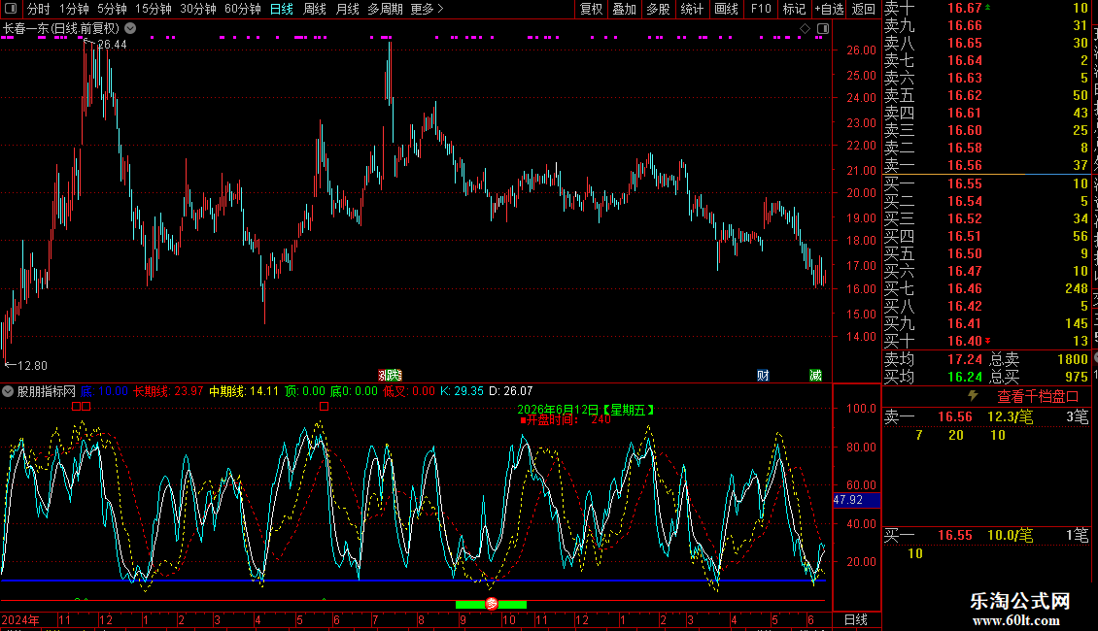Open the 统计 statistics tool
This screenshot has width=1098, height=631.
click(692, 9)
